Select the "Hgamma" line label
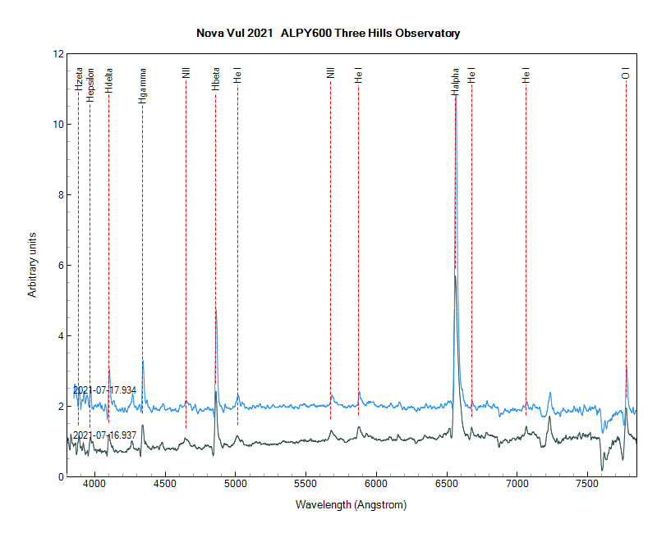 coord(142,86)
